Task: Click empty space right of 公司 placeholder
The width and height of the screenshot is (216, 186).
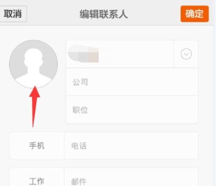Action: (143, 82)
